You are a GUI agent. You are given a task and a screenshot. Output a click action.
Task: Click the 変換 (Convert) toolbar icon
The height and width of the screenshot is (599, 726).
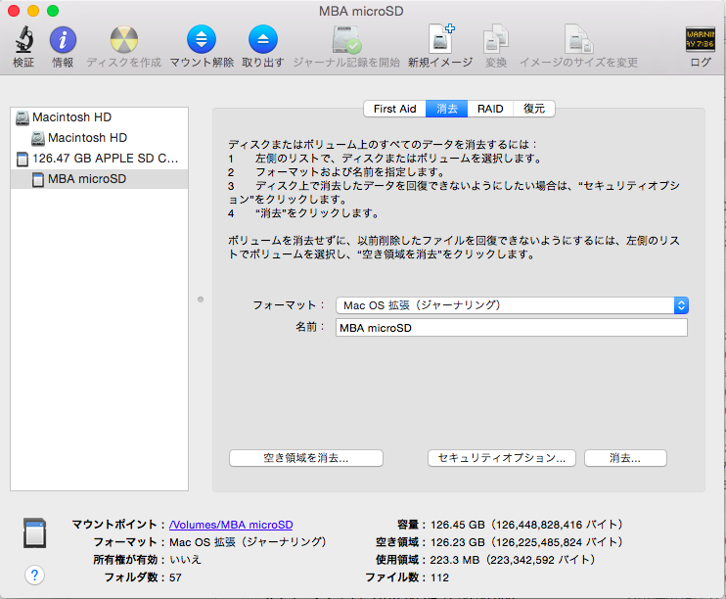pos(496,39)
